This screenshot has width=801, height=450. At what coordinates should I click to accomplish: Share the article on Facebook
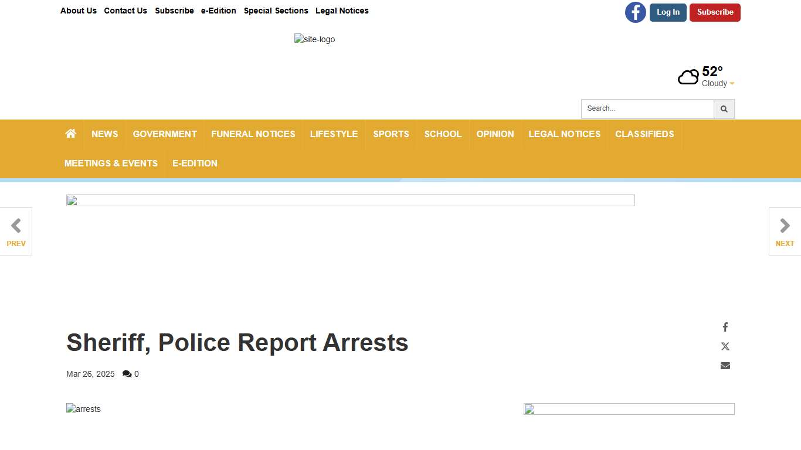coord(725,327)
